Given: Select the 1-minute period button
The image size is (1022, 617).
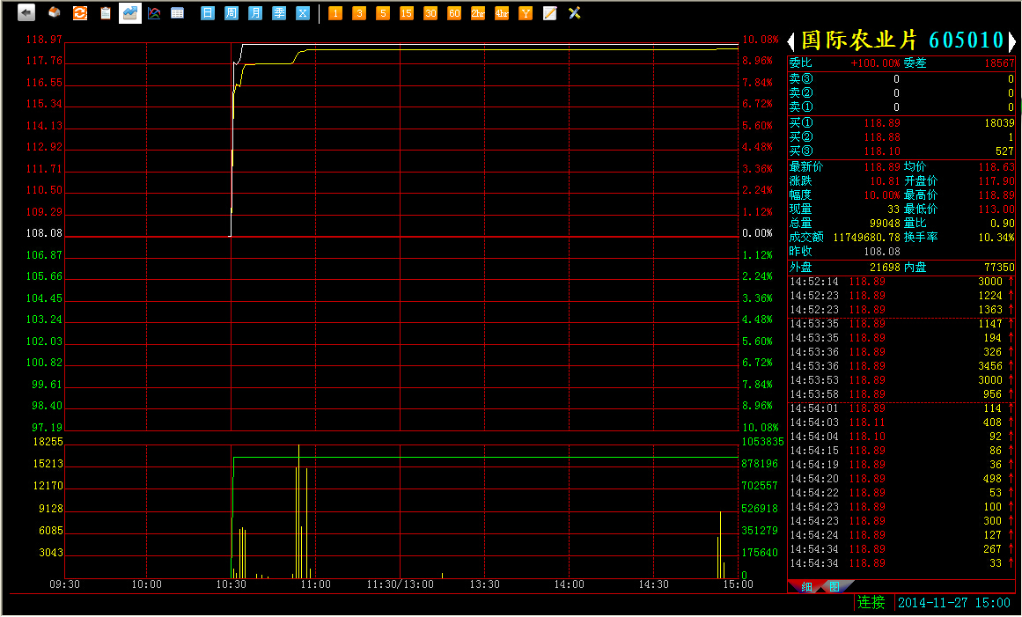Looking at the screenshot, I should tap(335, 13).
